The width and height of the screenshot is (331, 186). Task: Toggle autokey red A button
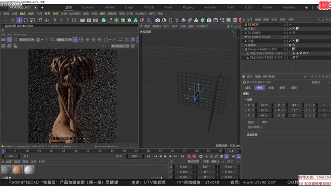(x=194, y=156)
